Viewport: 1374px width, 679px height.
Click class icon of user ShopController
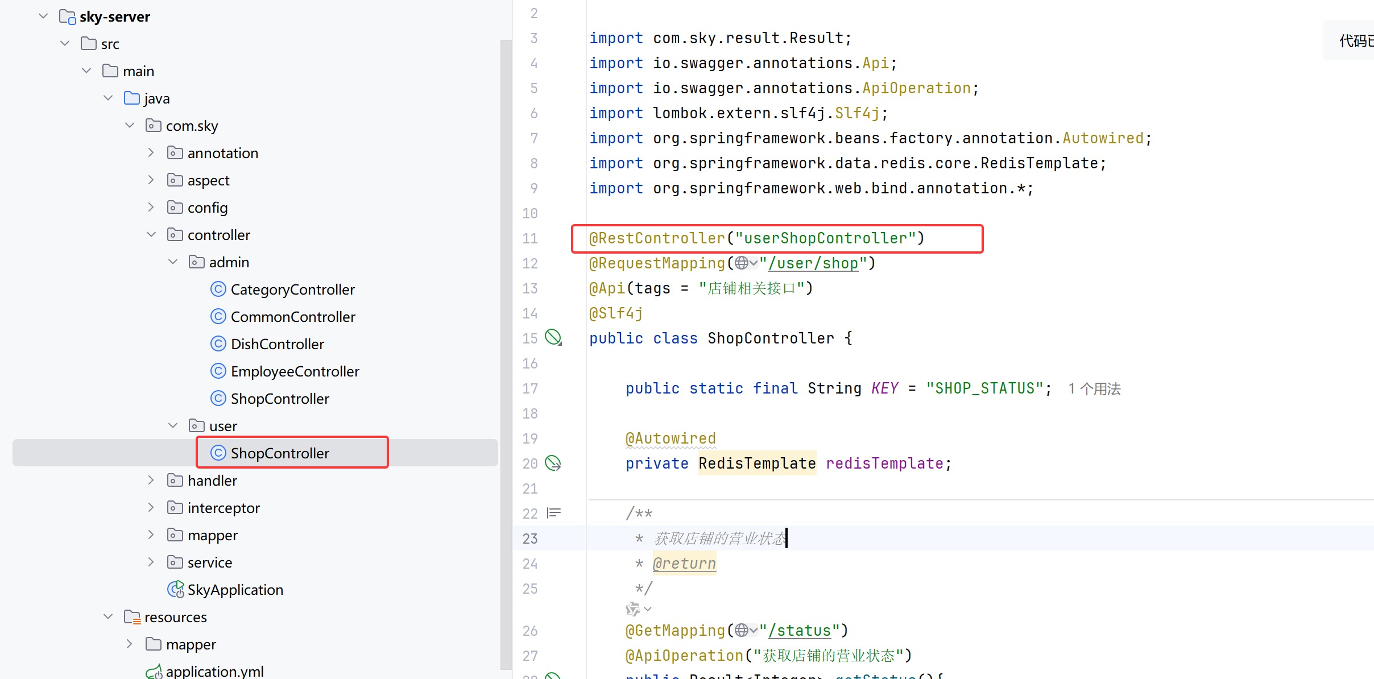click(x=218, y=453)
